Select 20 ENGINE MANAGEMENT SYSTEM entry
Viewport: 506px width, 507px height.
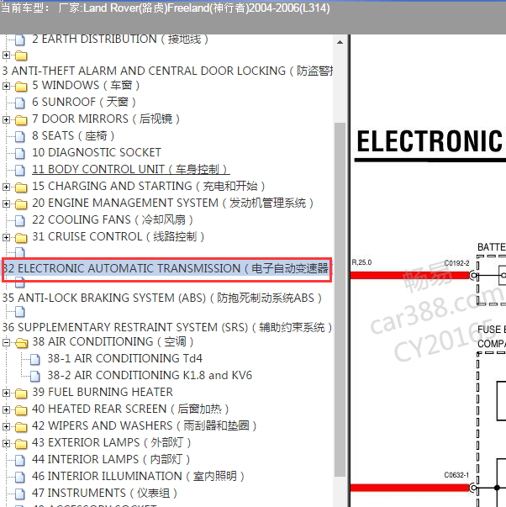172,203
